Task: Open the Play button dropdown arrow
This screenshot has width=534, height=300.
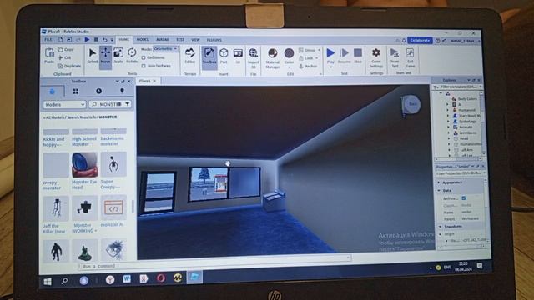Action: (x=330, y=67)
